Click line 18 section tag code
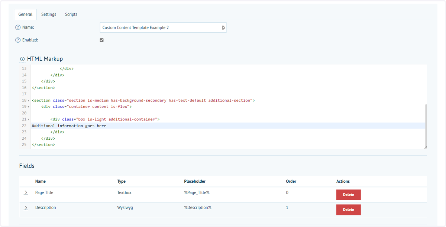The height and width of the screenshot is (227, 446). (x=143, y=101)
